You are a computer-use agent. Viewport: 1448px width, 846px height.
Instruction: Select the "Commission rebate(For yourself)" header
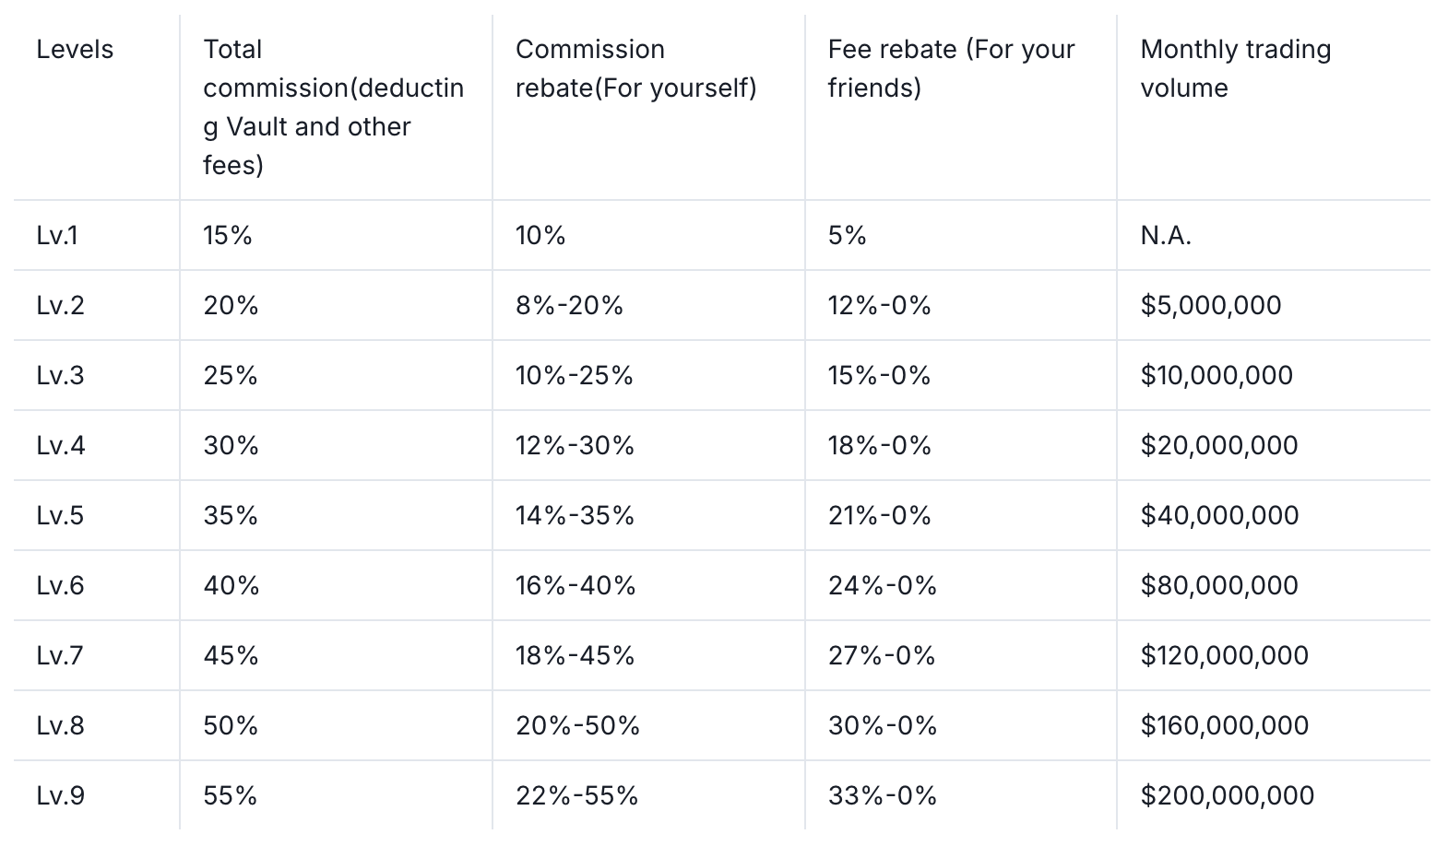[635, 69]
